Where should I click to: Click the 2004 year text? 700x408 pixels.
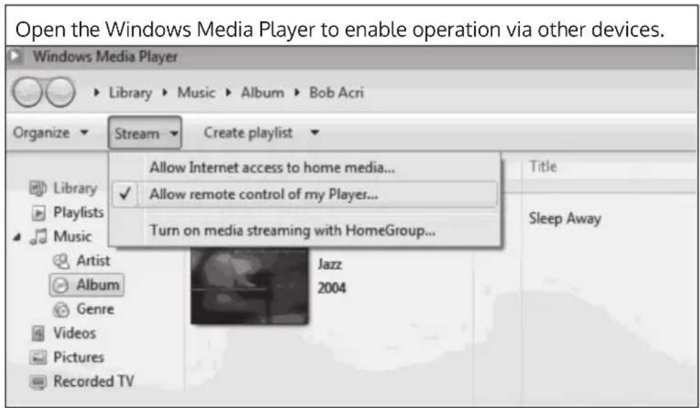331,288
